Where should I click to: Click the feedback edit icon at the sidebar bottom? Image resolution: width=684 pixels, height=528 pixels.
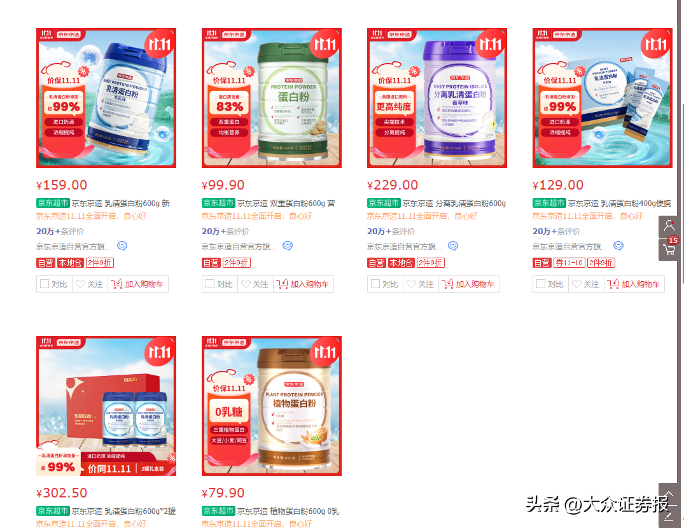pos(669,516)
